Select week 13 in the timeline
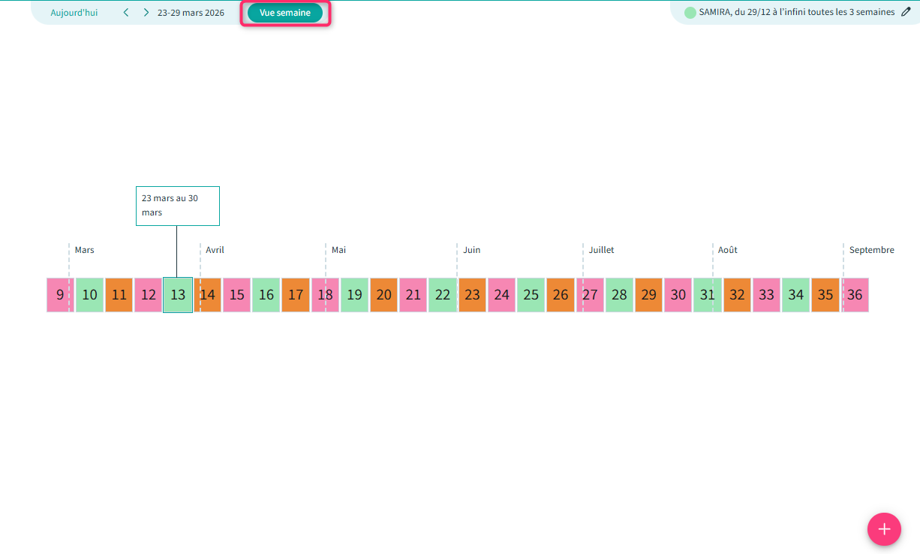The width and height of the screenshot is (920, 554). pos(178,295)
